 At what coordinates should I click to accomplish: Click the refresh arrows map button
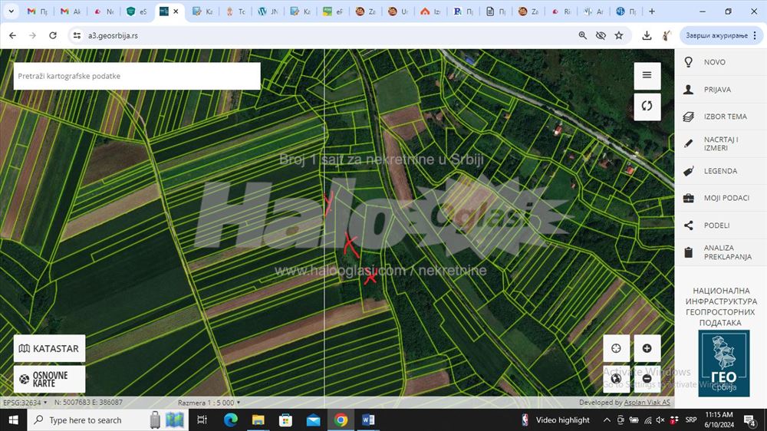coord(647,106)
